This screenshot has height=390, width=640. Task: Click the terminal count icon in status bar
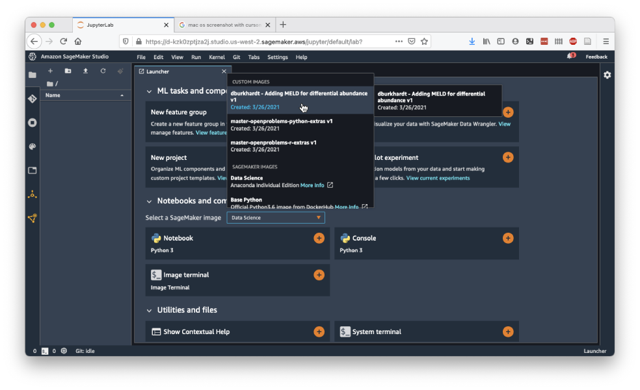coord(45,351)
